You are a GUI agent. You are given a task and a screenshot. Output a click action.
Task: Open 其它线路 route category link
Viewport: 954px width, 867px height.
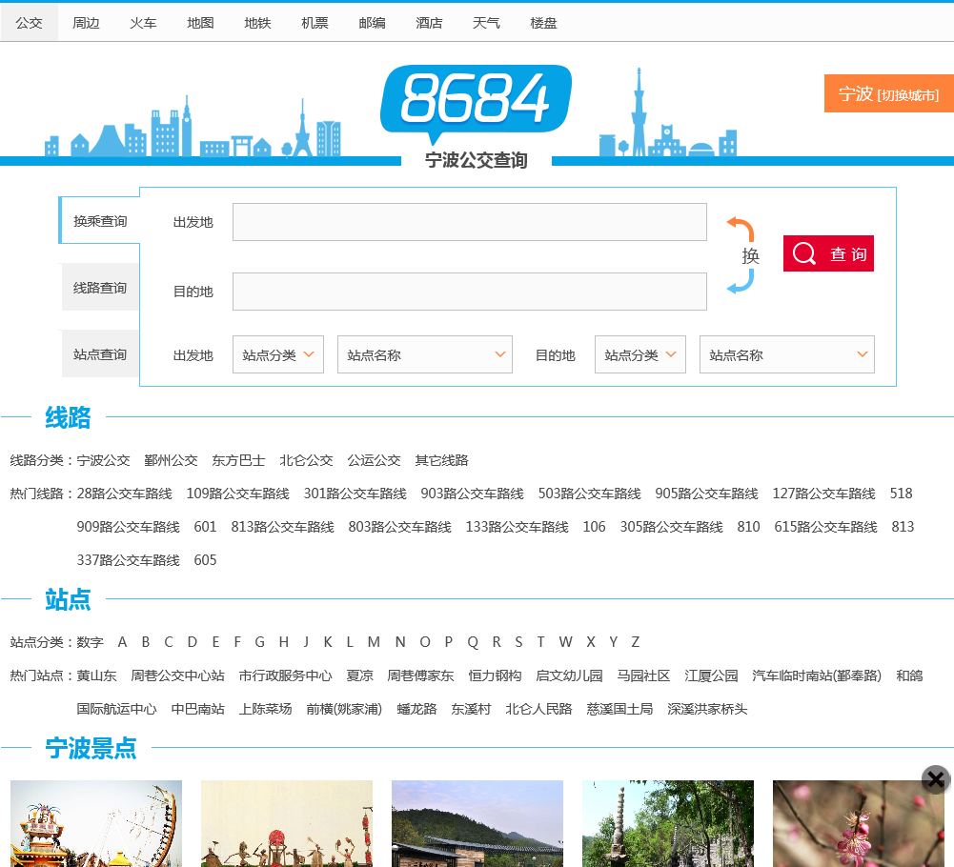441,460
